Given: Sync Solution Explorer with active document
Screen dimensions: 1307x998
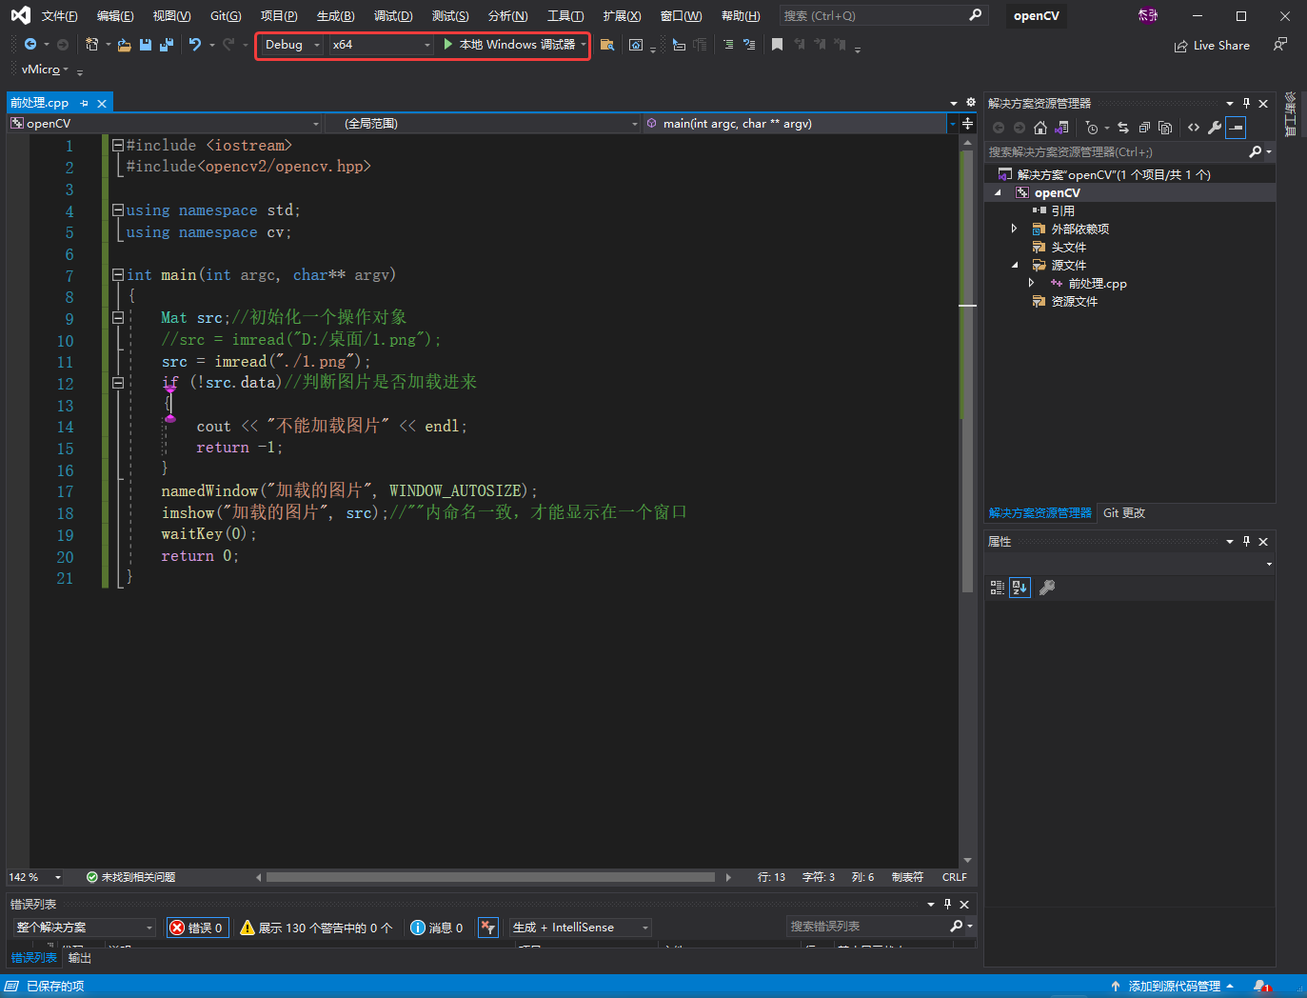Looking at the screenshot, I should pos(1124,127).
